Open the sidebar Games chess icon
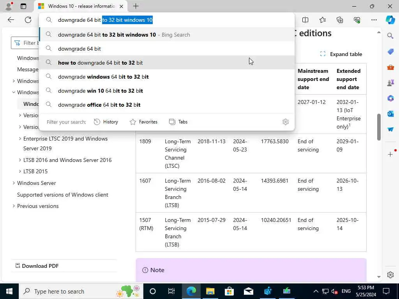This screenshot has height=299, width=399. 390,83
